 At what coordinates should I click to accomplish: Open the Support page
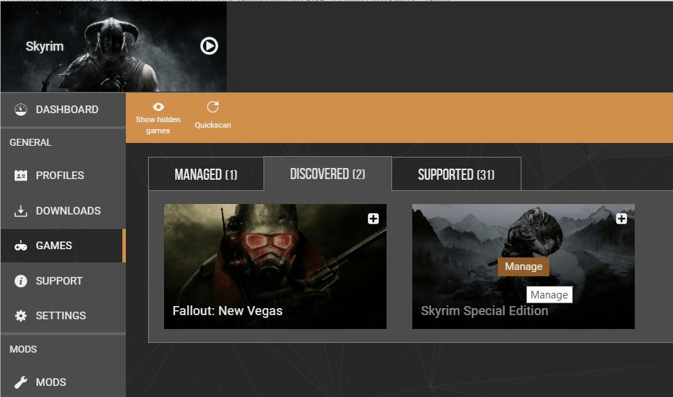(x=63, y=281)
